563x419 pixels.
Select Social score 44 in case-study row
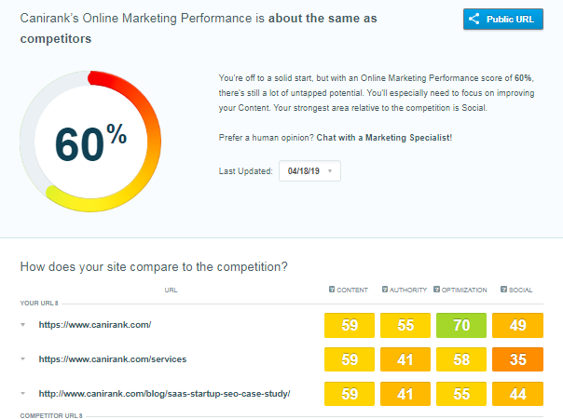[x=517, y=394]
